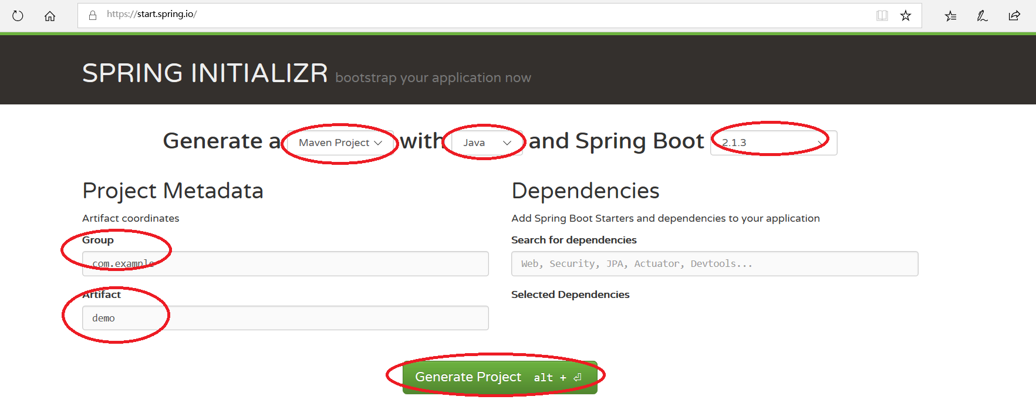
Task: Open the favorites list hub icon
Action: (x=951, y=16)
